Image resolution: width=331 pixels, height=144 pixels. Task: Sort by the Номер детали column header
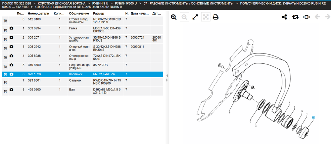pos(38,14)
